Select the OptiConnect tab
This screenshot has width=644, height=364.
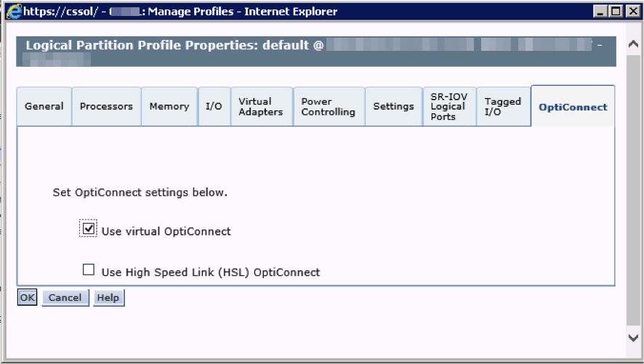coord(573,107)
